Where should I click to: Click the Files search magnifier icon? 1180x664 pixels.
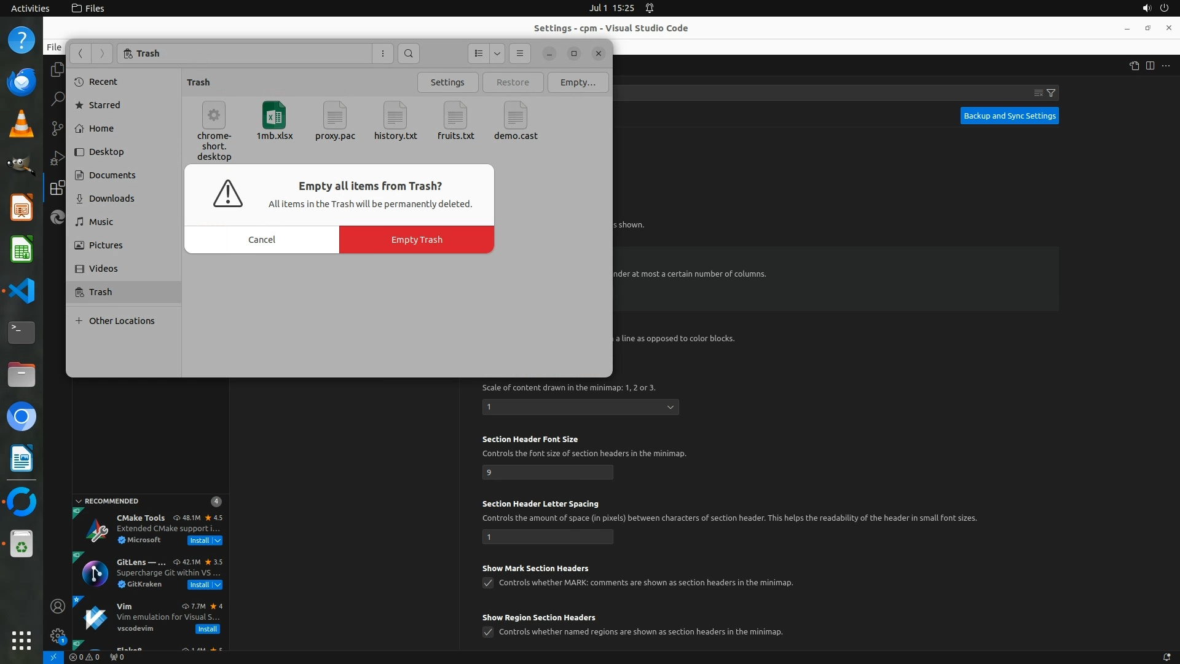tap(409, 53)
